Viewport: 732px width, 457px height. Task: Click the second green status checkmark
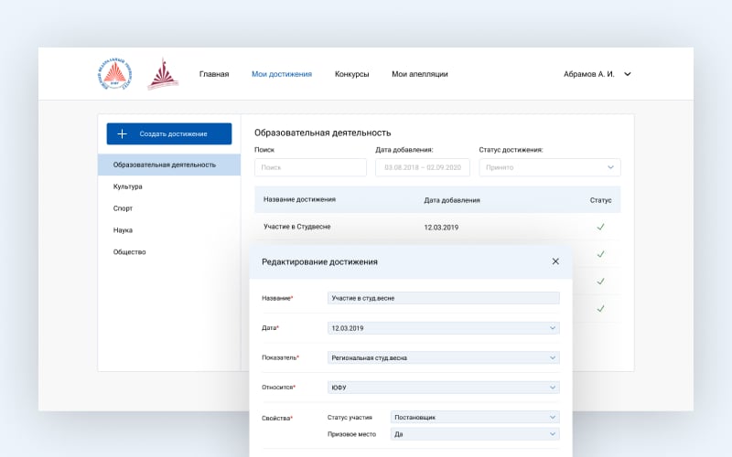coord(600,254)
